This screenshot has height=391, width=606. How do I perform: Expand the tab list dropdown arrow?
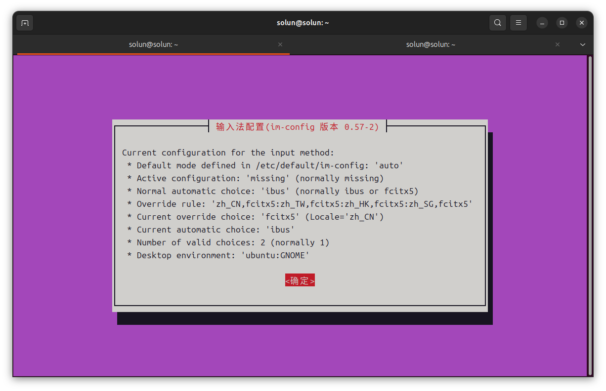click(x=583, y=44)
